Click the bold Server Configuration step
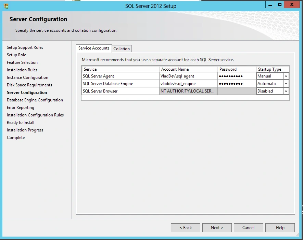 click(x=27, y=93)
